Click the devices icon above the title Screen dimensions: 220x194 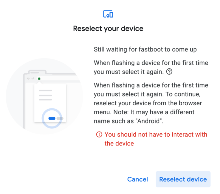108,14
